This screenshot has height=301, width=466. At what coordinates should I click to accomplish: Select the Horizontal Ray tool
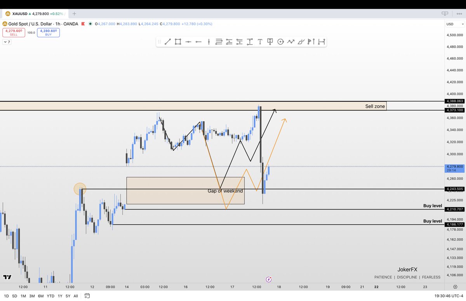198,42
